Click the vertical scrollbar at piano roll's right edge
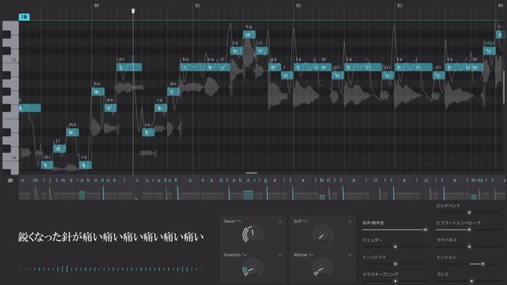The image size is (507, 285). point(504,87)
